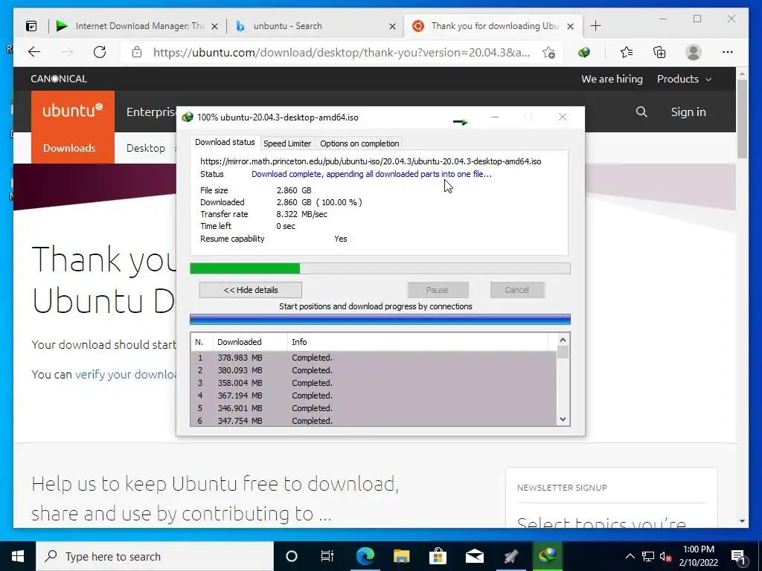Click the green download progress bar
The image size is (762, 571).
(380, 268)
